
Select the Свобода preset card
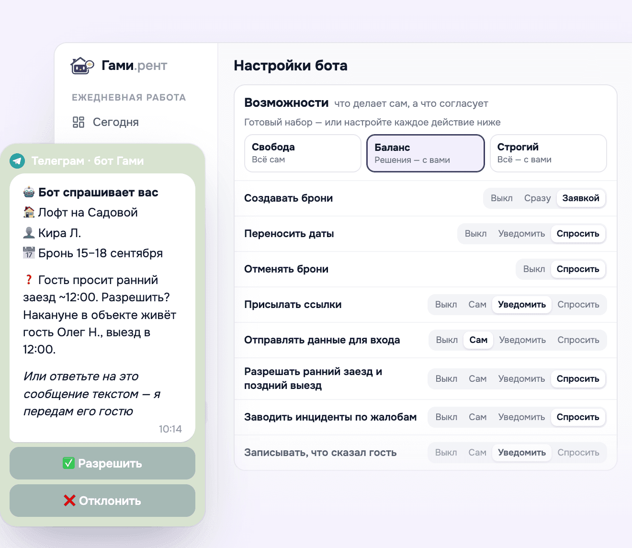[x=303, y=153]
